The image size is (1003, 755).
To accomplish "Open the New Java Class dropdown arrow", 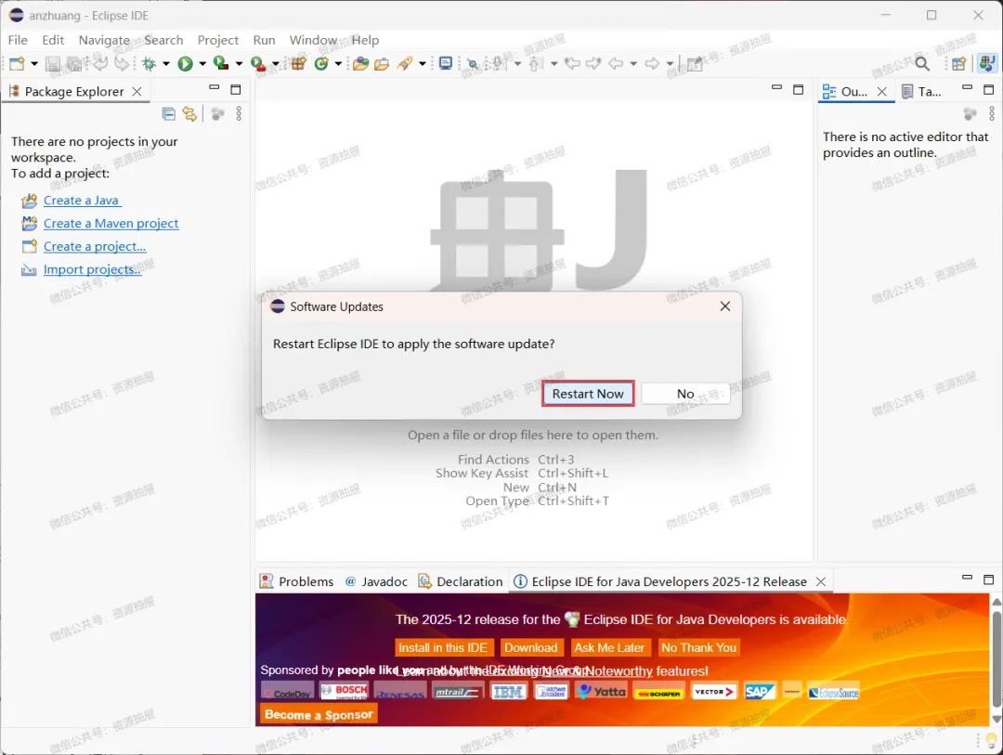I will (338, 64).
